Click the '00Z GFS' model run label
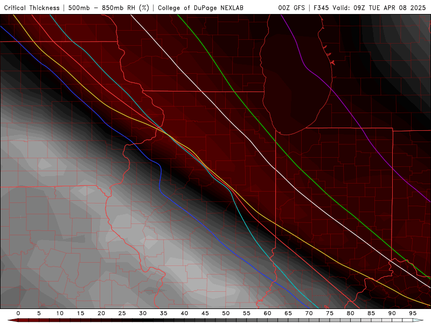Image resolution: width=431 pixels, height=323 pixels. [x=291, y=8]
